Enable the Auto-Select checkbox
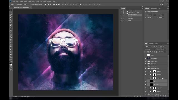Viewport: 178px width, 100px height. coord(16,4)
